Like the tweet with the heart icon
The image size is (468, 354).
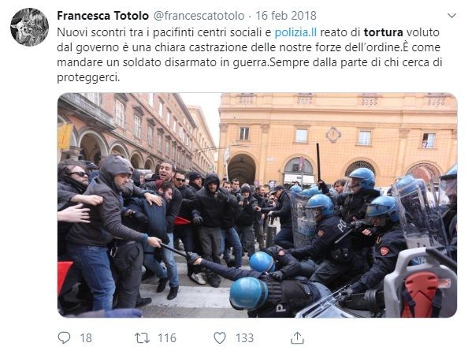pos(220,338)
